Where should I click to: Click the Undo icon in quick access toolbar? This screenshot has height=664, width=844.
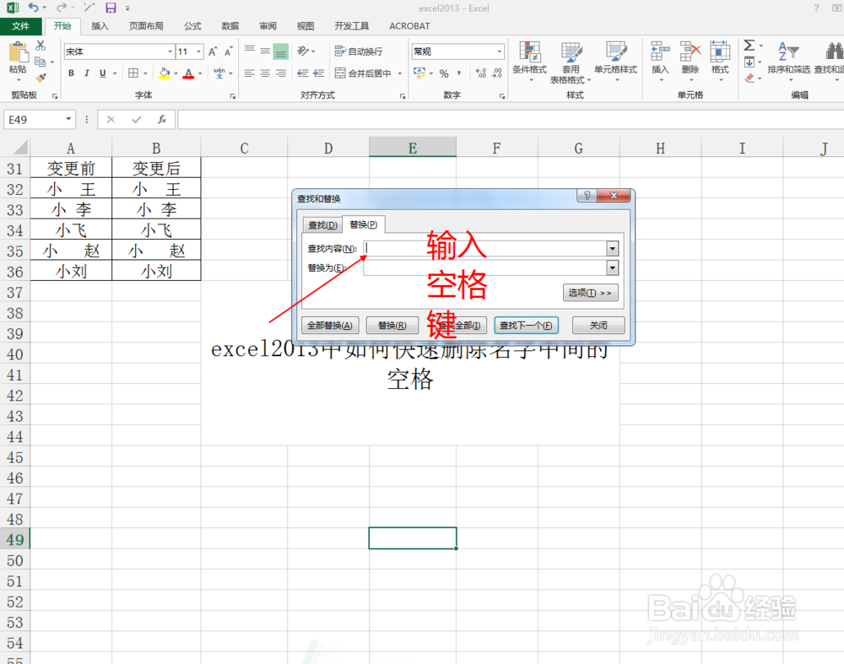(x=34, y=8)
